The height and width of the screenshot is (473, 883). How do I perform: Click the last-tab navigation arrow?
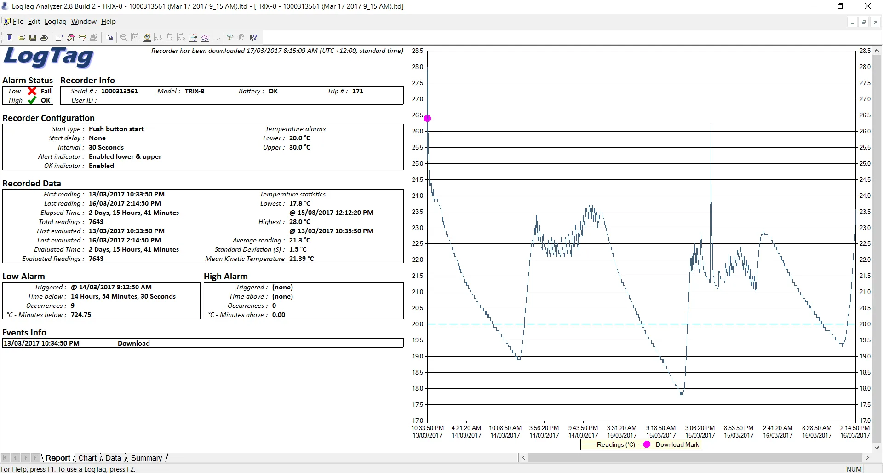click(x=35, y=458)
